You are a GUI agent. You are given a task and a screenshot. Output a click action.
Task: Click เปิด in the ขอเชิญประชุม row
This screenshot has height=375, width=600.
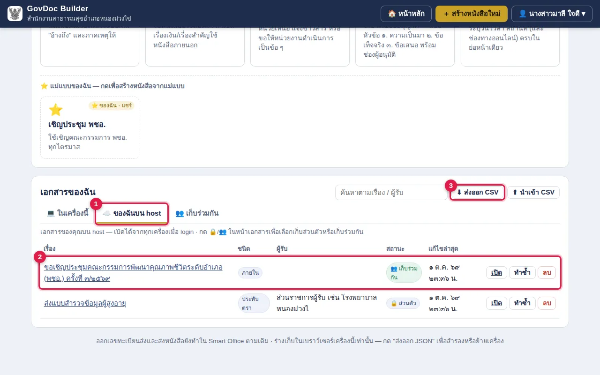pyautogui.click(x=496, y=272)
